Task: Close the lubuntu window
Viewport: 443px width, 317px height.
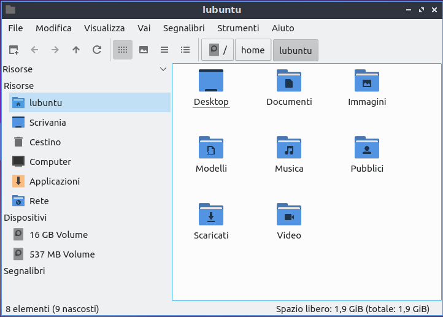Action: (434, 10)
